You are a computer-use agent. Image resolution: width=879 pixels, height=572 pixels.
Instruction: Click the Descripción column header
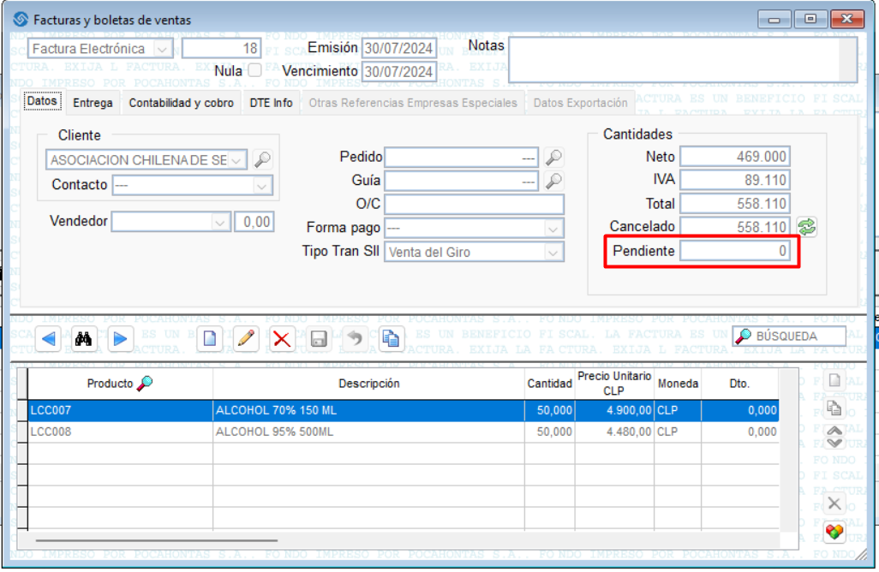click(x=369, y=384)
